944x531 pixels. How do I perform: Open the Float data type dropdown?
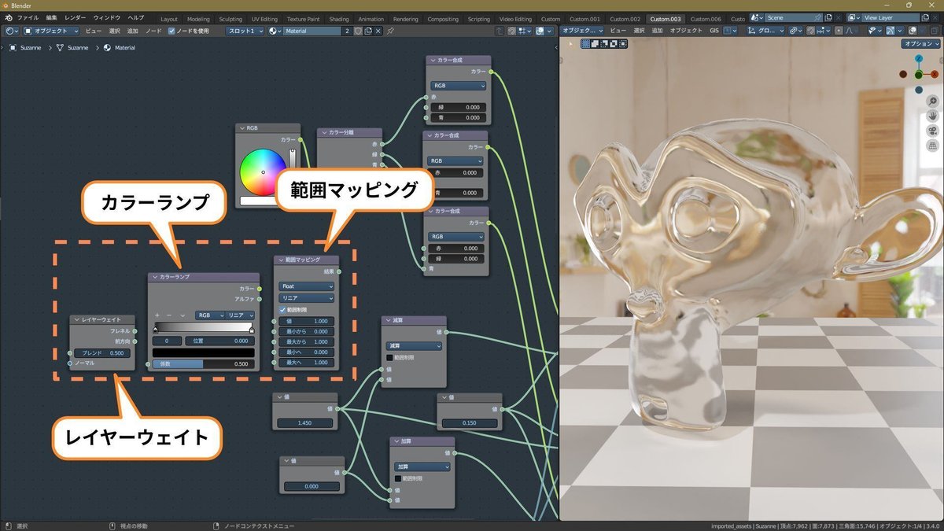306,286
